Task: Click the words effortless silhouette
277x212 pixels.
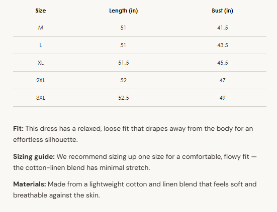Action: [45, 140]
